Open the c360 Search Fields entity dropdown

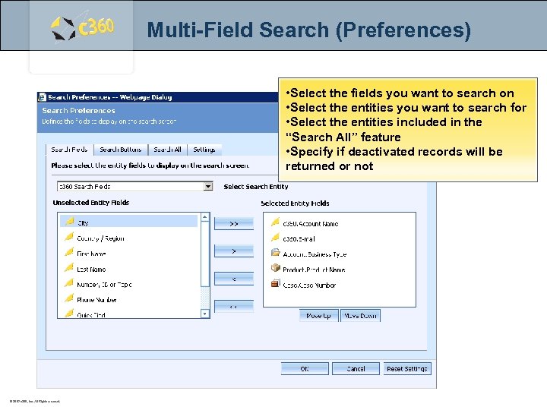pos(134,187)
